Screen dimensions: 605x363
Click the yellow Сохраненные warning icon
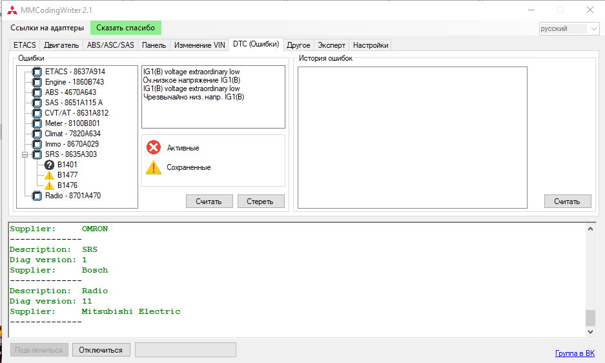(153, 167)
